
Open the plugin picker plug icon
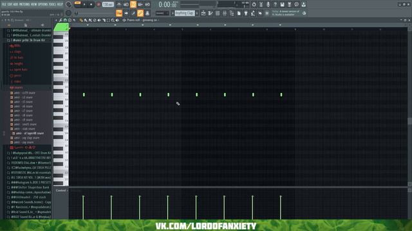tap(246, 13)
